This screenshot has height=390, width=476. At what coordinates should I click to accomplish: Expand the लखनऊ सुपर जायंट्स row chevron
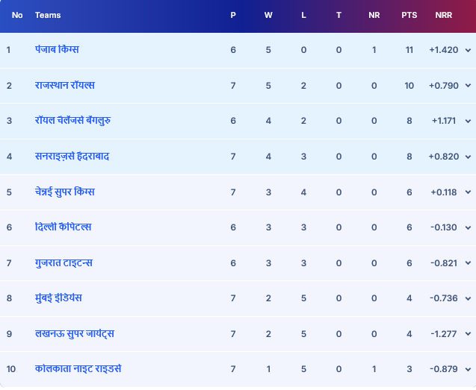pos(468,334)
